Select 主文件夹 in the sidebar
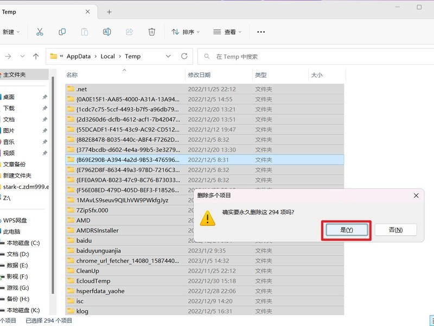The width and height of the screenshot is (434, 326). [x=24, y=74]
